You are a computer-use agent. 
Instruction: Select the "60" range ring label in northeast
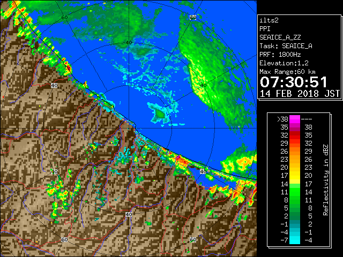193,17
